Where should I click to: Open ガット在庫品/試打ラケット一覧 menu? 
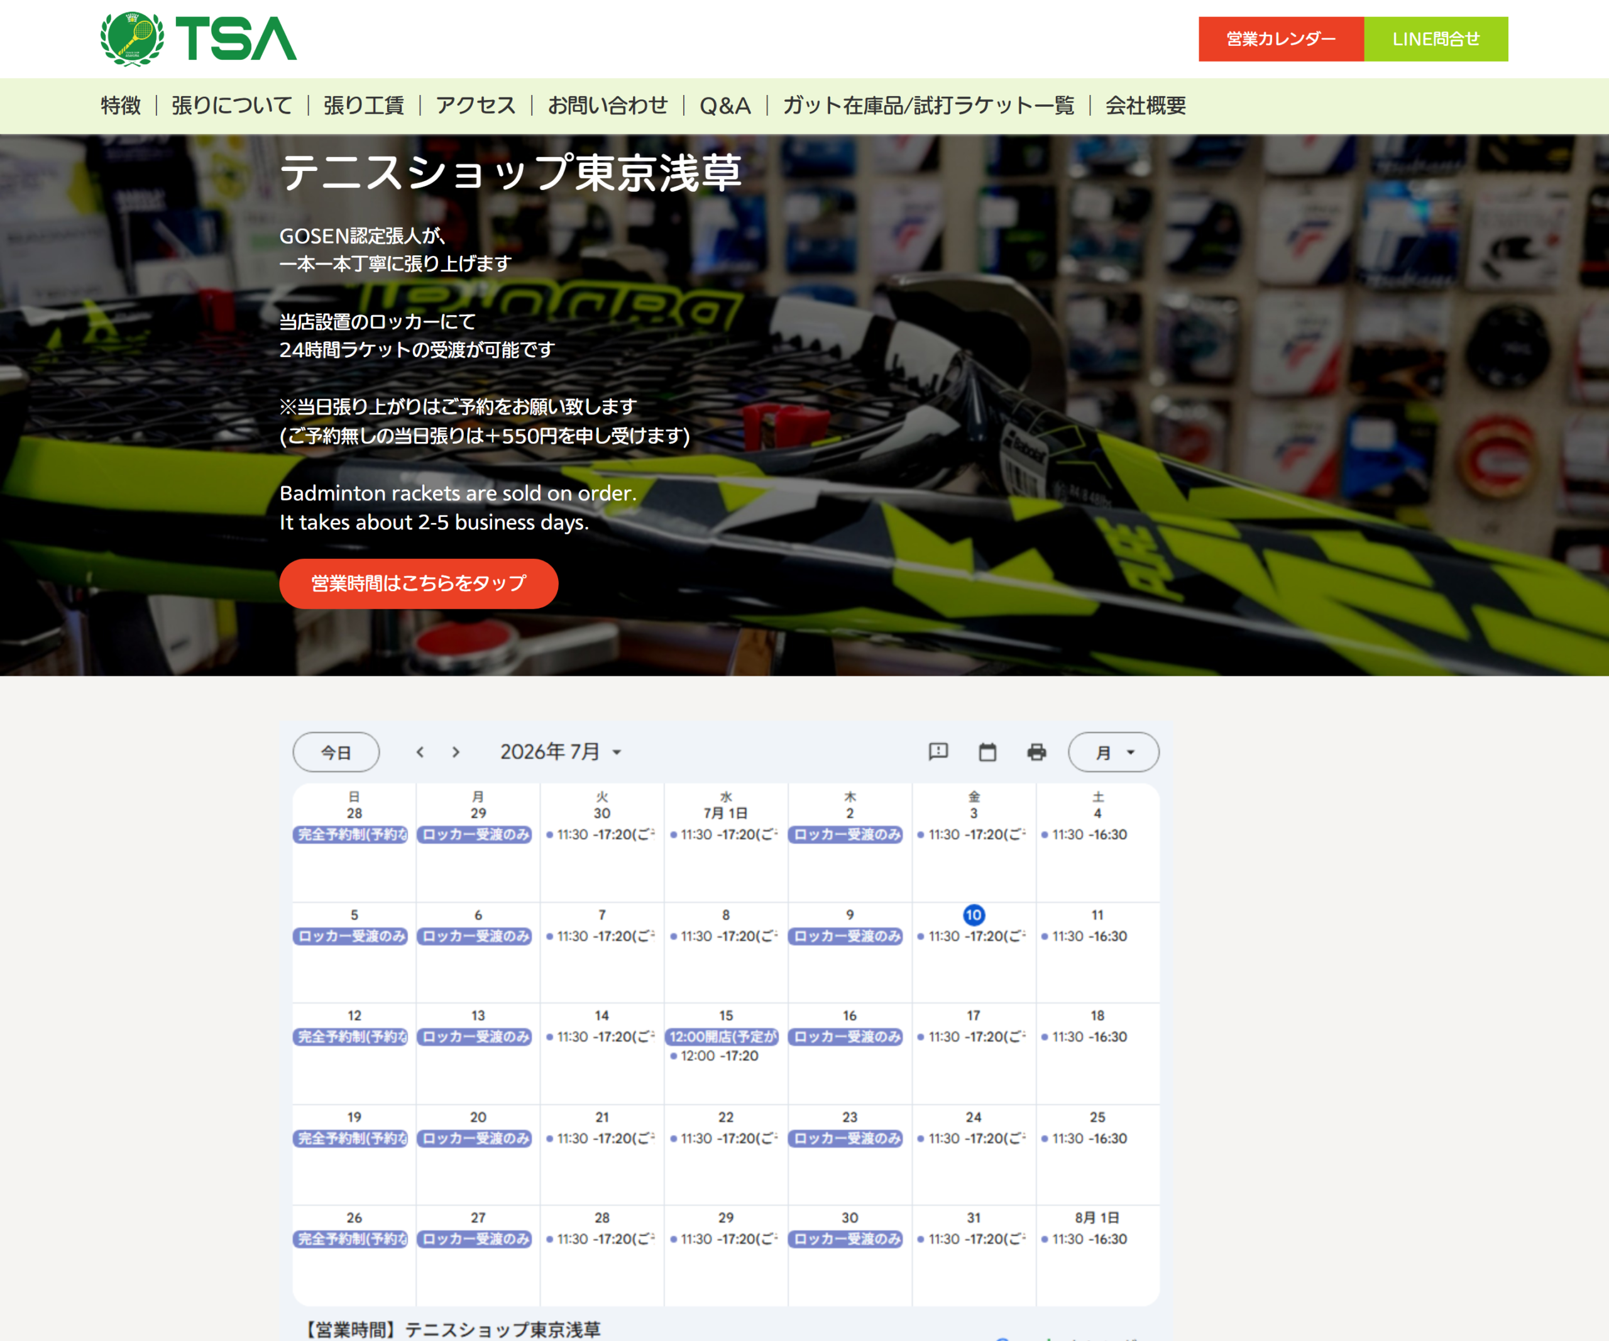pyautogui.click(x=928, y=105)
